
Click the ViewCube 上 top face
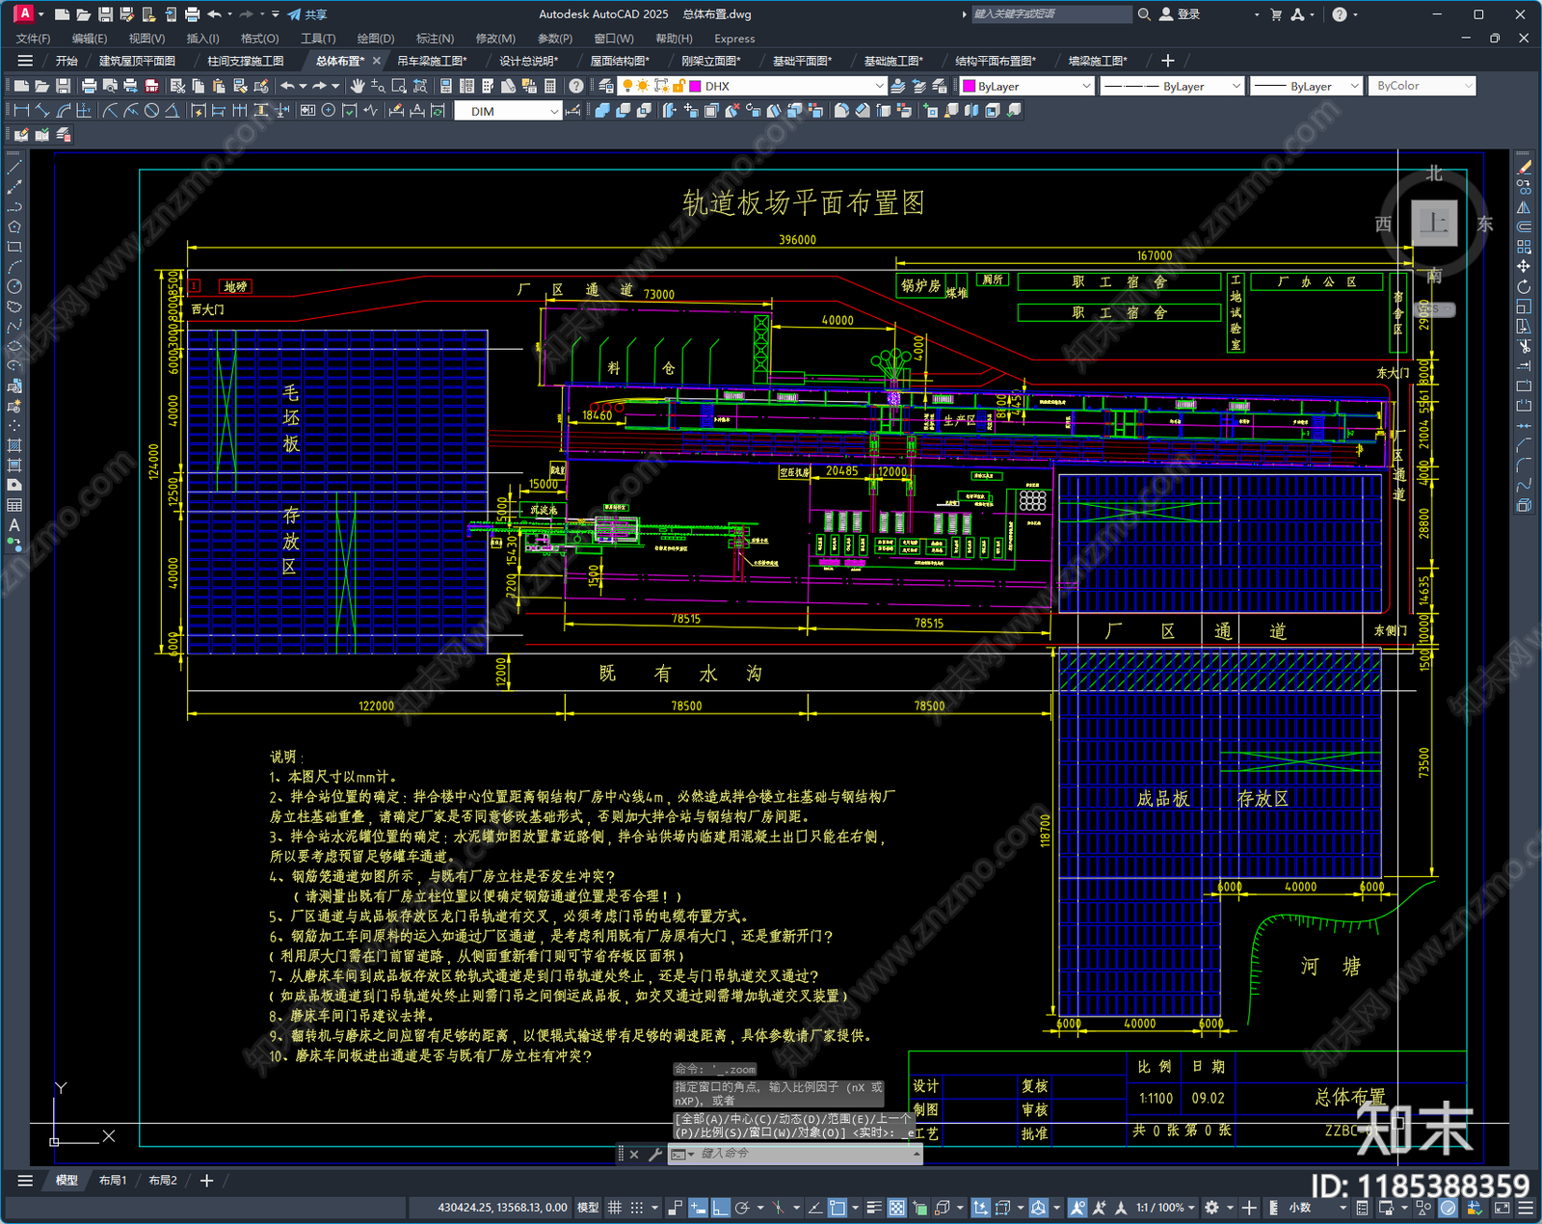[1434, 223]
